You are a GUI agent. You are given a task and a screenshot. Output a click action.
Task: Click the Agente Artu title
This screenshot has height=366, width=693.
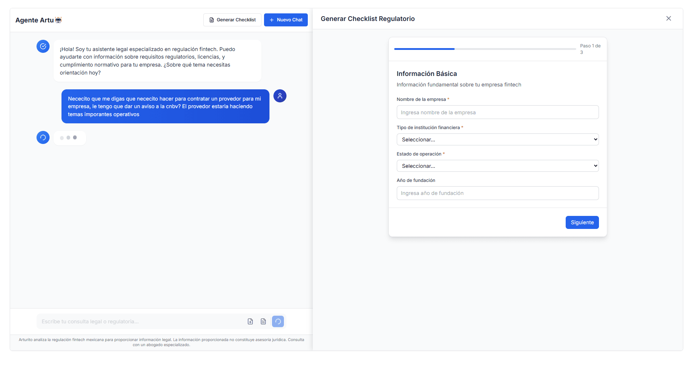[34, 20]
